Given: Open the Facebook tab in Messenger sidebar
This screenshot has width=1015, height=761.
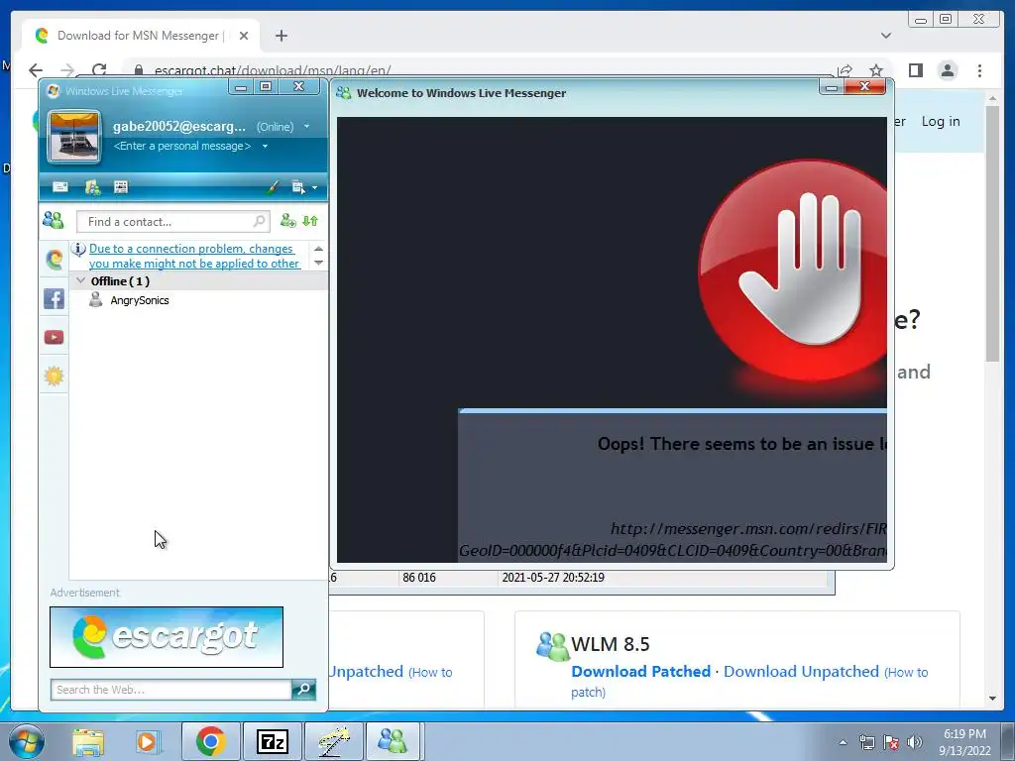Looking at the screenshot, I should pyautogui.click(x=54, y=299).
